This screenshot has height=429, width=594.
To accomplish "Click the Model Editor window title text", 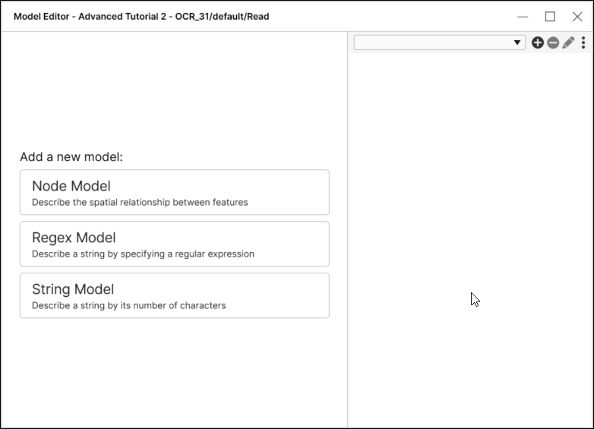I will coord(141,16).
